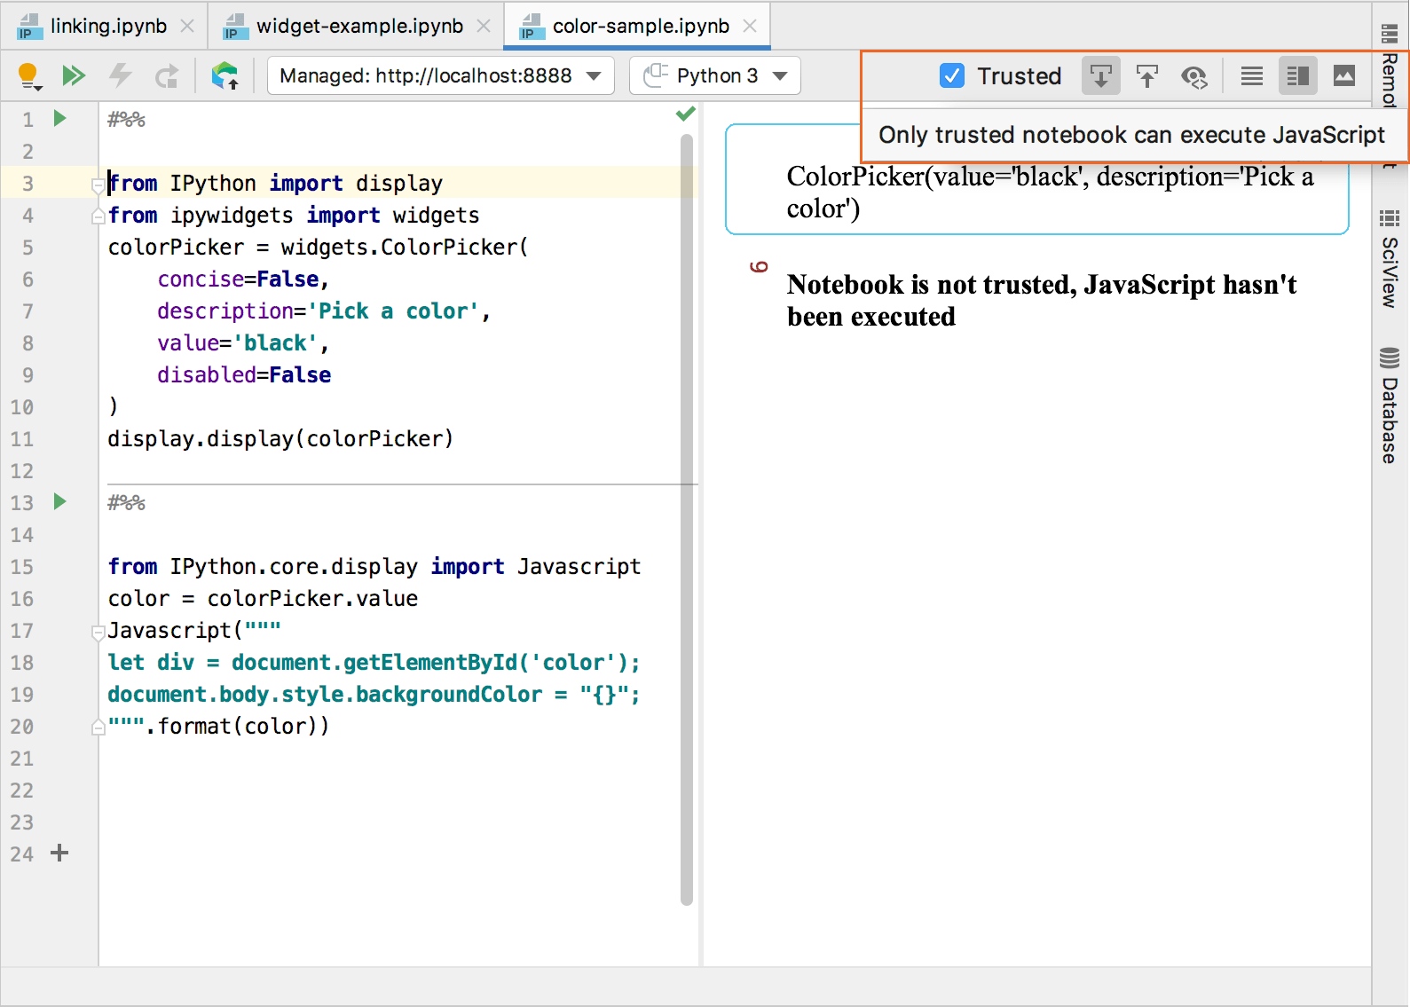This screenshot has width=1410, height=1007.
Task: Click the second '#%%' cell marker
Action: click(x=126, y=503)
